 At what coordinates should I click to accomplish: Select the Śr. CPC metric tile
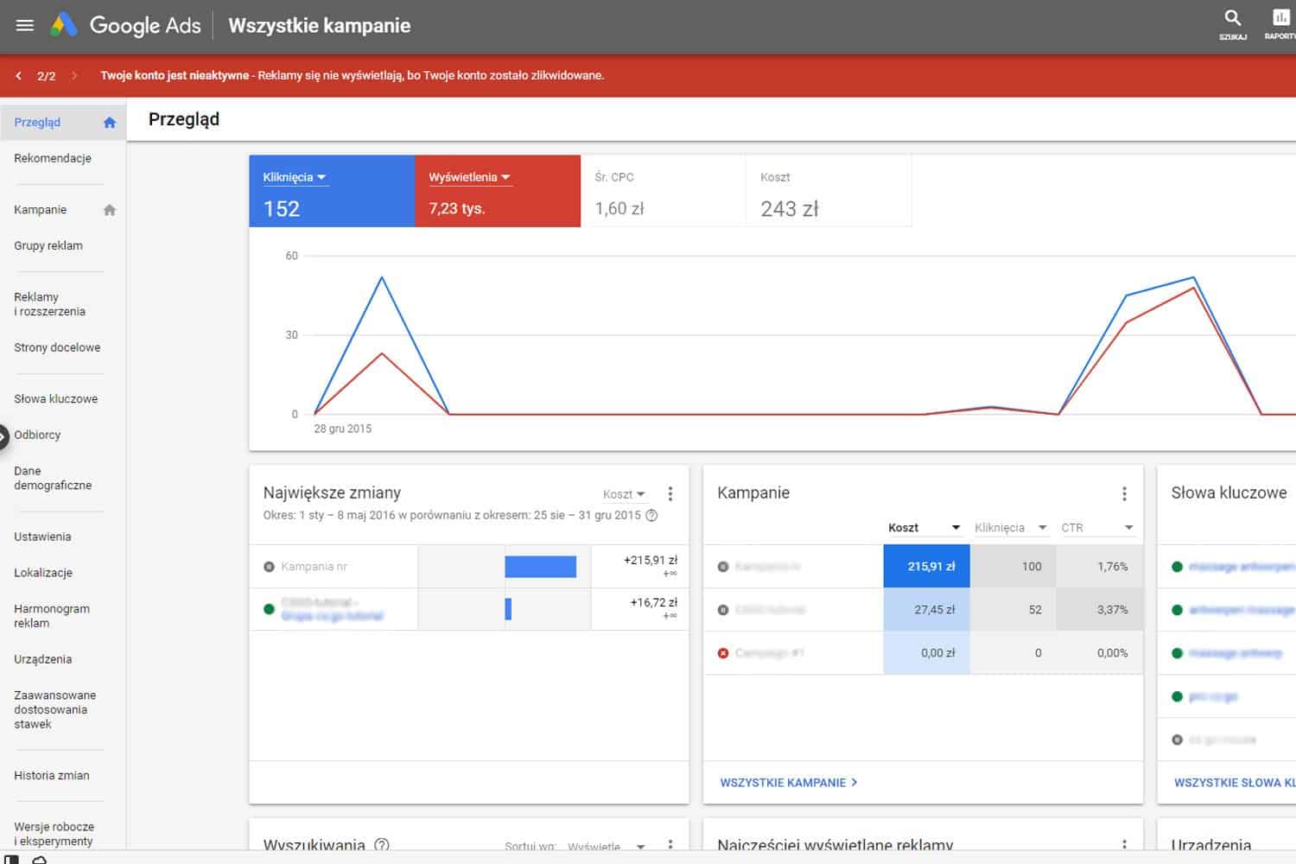[664, 191]
